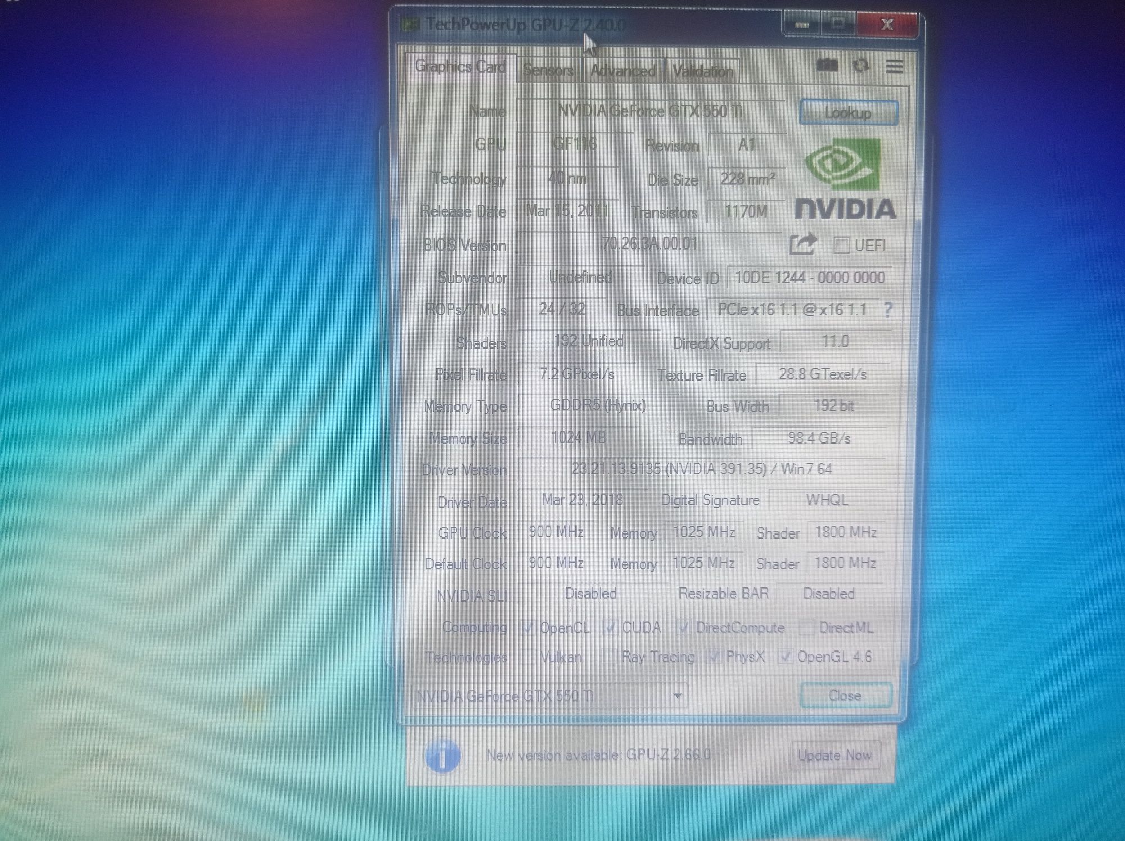Click the info icon in update notice

(443, 755)
